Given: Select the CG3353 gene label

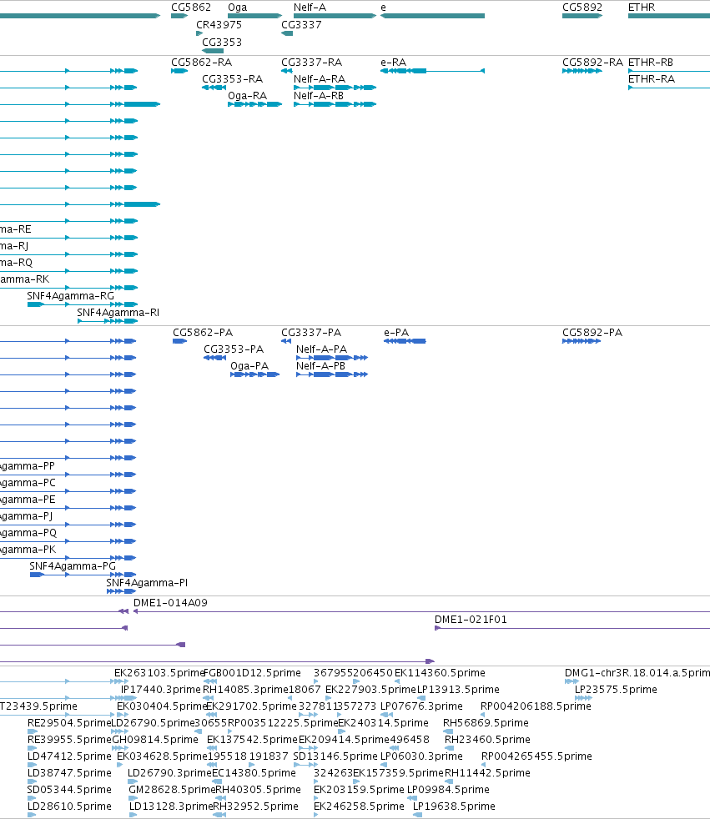Looking at the screenshot, I should click(x=222, y=43).
